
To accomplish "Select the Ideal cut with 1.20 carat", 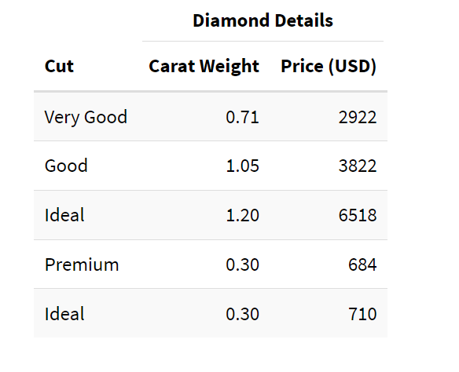I will 64,215.
